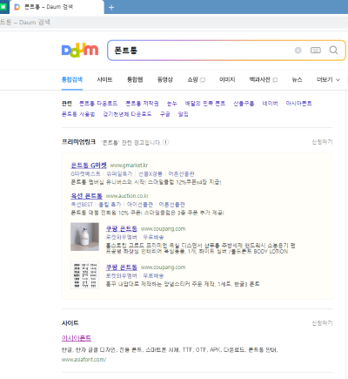Click related search 배달의 민족 폰트
Screen dimensions: 348x379
[x=205, y=104]
